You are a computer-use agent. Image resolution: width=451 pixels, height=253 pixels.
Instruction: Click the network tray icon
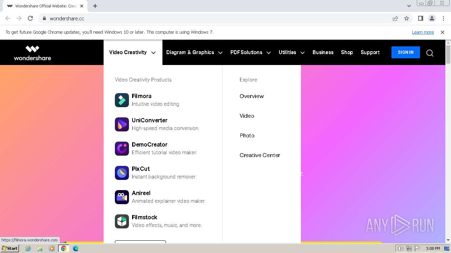(x=409, y=248)
